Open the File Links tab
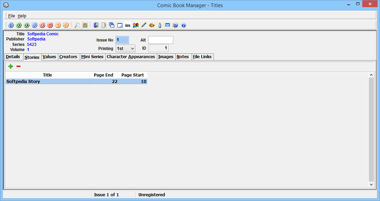The height and width of the screenshot is (201, 380). tap(202, 57)
